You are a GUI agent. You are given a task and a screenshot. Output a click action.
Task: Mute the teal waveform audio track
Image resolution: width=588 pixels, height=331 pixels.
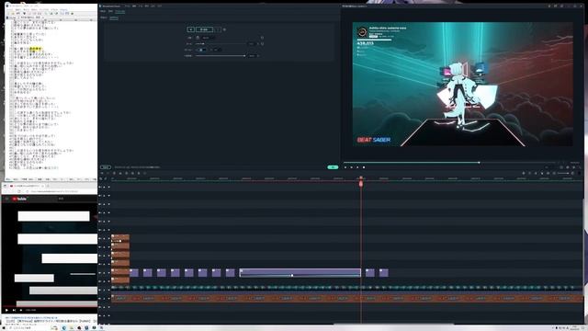pyautogui.click(x=108, y=290)
